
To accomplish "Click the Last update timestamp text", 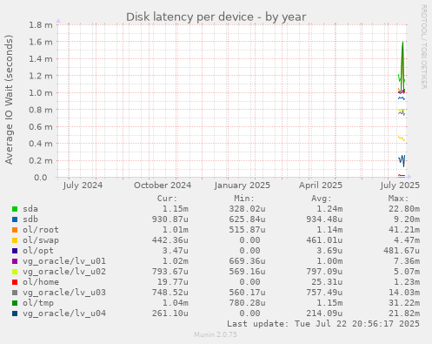I will pyautogui.click(x=323, y=324).
